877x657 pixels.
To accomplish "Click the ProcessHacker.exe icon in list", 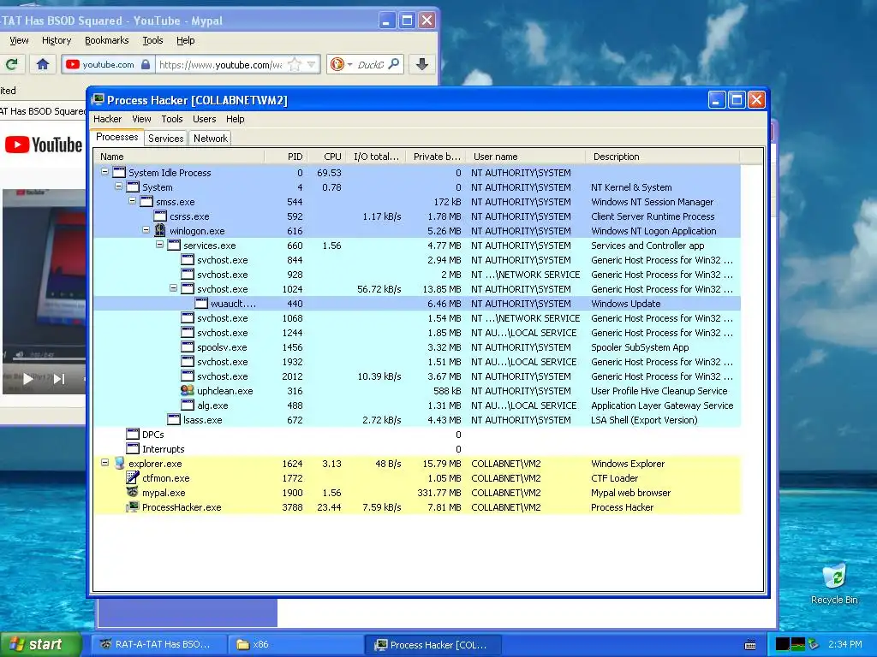I will 133,506.
